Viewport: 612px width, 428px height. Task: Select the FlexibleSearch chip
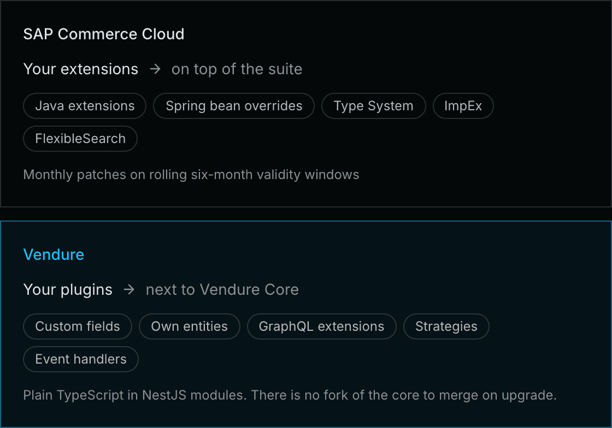click(80, 138)
